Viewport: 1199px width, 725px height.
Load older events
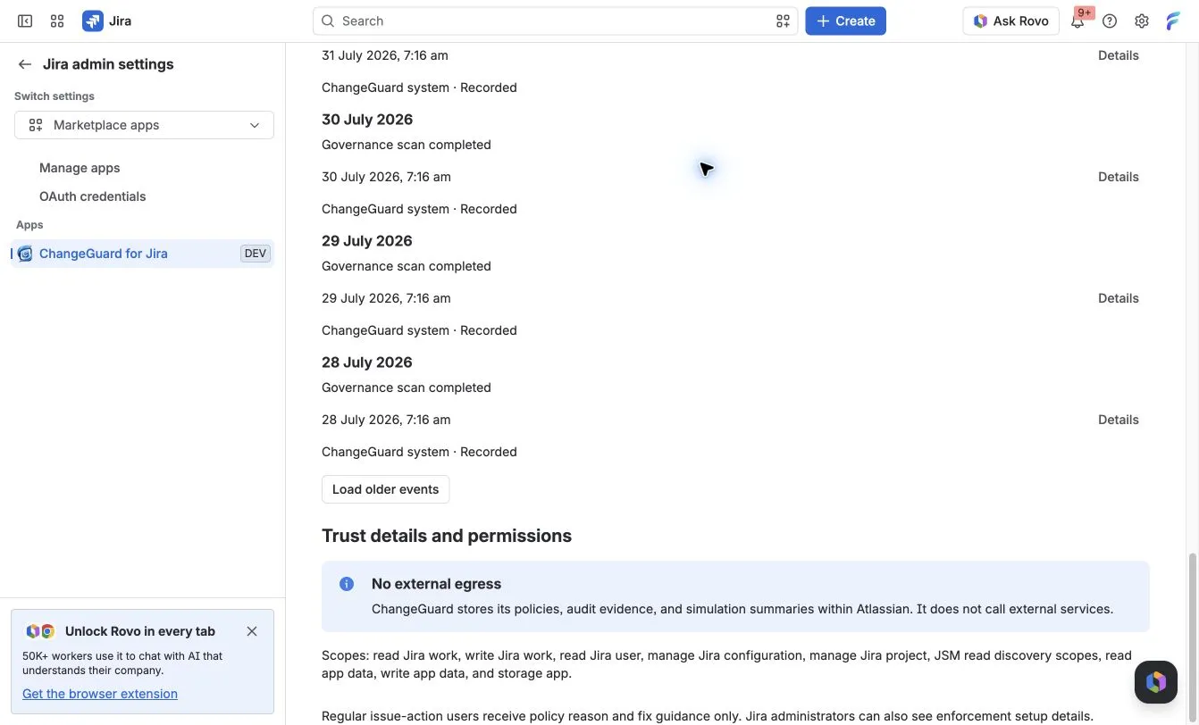click(385, 489)
